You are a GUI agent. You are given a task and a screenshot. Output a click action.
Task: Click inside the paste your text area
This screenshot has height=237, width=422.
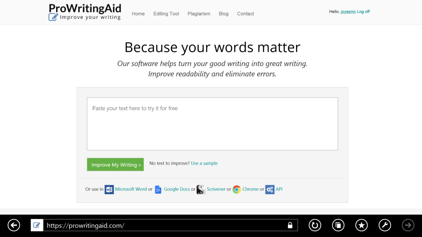pos(212,123)
